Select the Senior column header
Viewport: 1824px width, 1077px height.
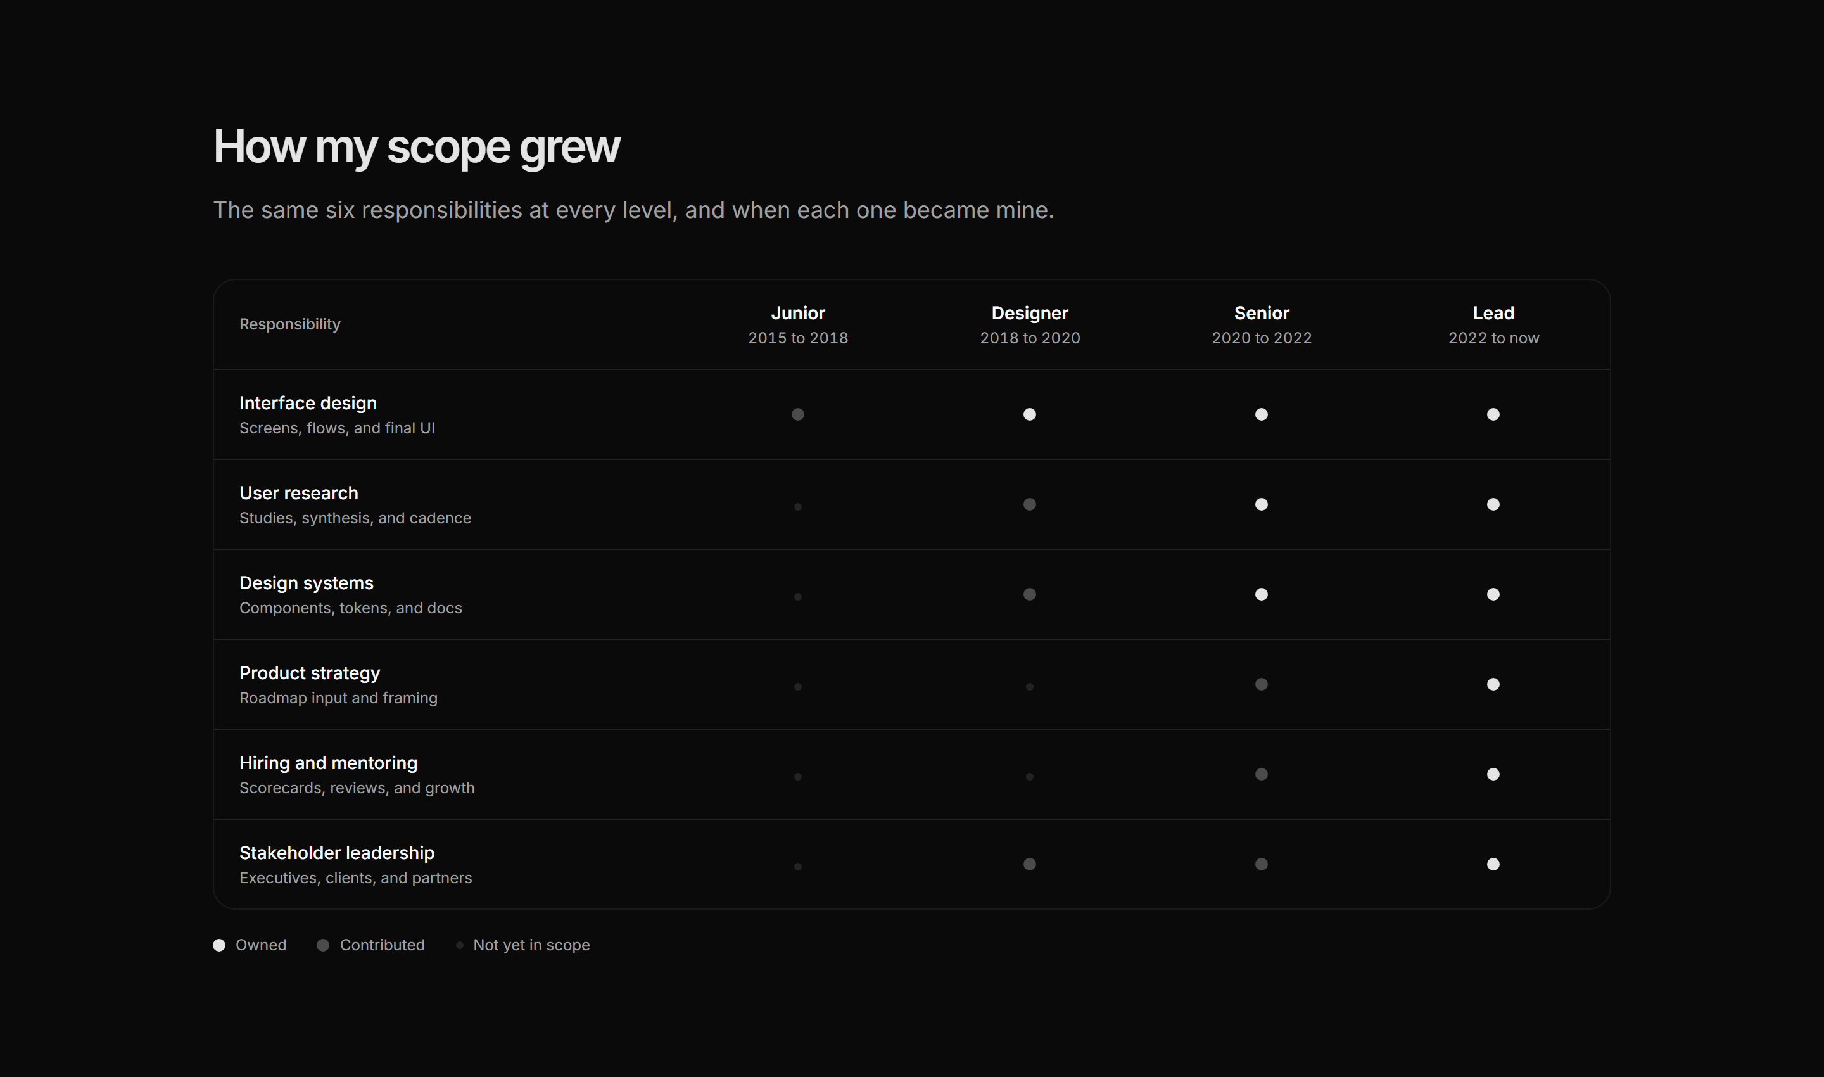[x=1262, y=324]
